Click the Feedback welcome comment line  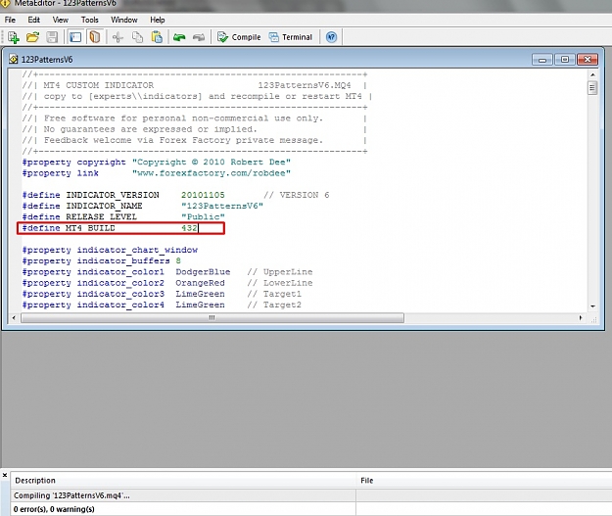point(195,140)
